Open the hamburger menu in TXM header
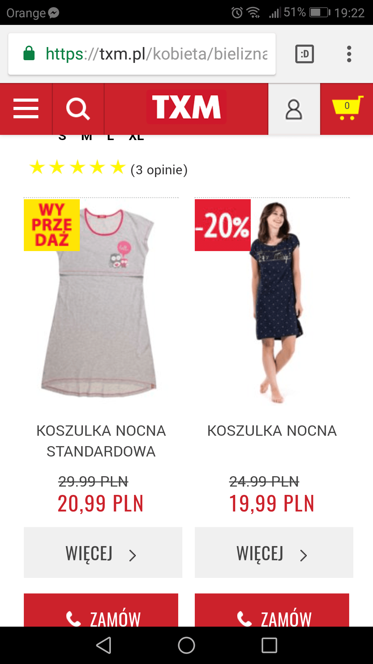The height and width of the screenshot is (664, 373). click(x=26, y=109)
